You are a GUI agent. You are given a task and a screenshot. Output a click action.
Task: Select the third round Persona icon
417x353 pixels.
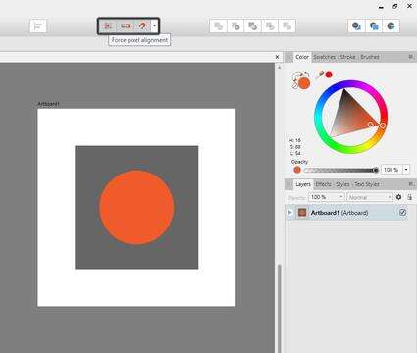click(391, 25)
